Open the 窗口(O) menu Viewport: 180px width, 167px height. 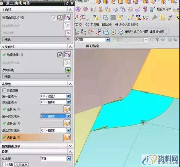point(79,25)
